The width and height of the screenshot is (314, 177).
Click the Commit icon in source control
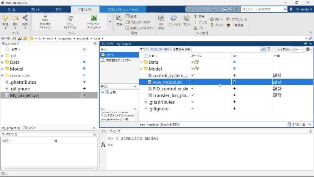click(186, 20)
